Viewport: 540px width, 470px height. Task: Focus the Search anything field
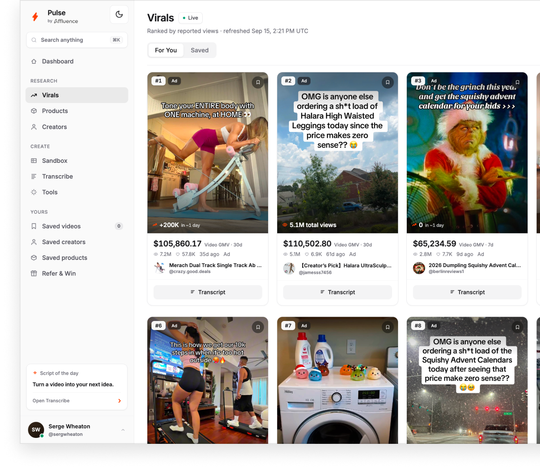click(x=77, y=40)
